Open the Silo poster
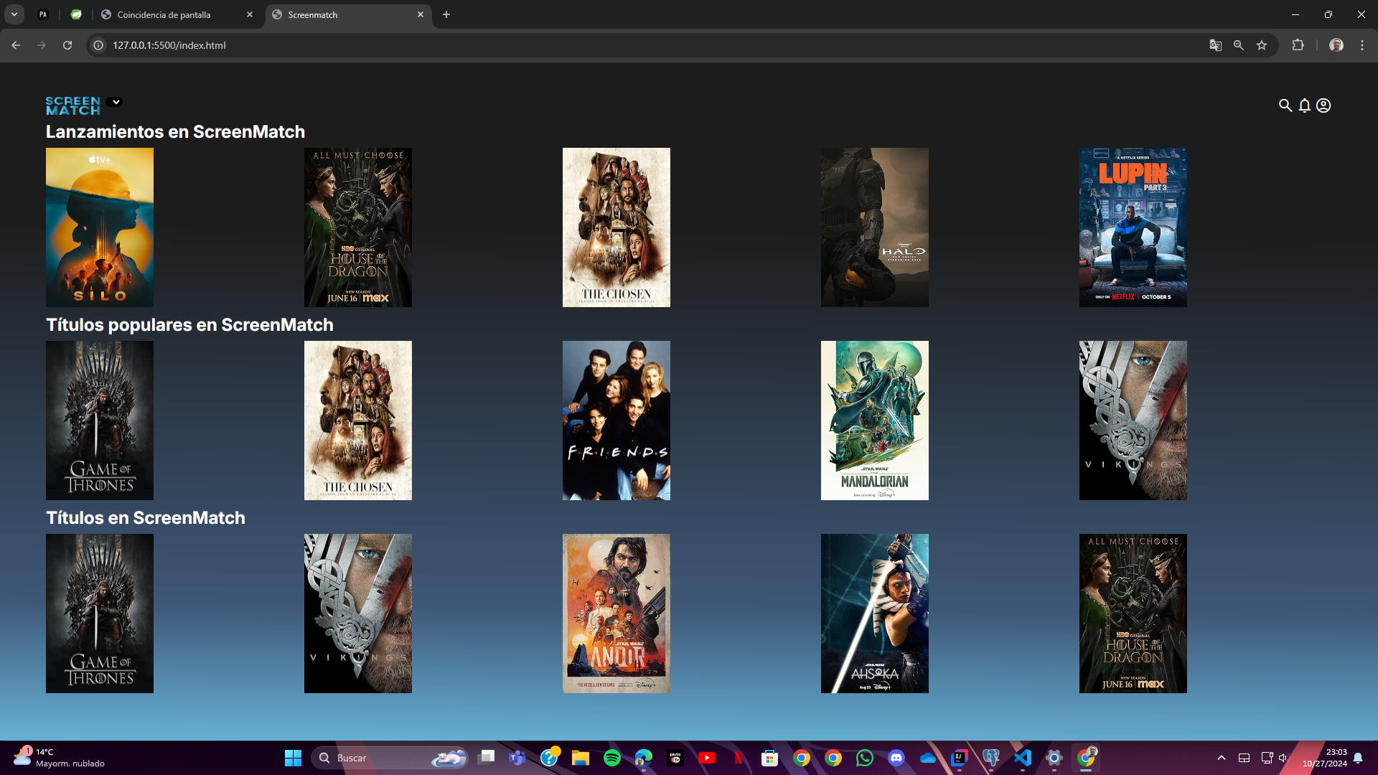 click(x=100, y=227)
